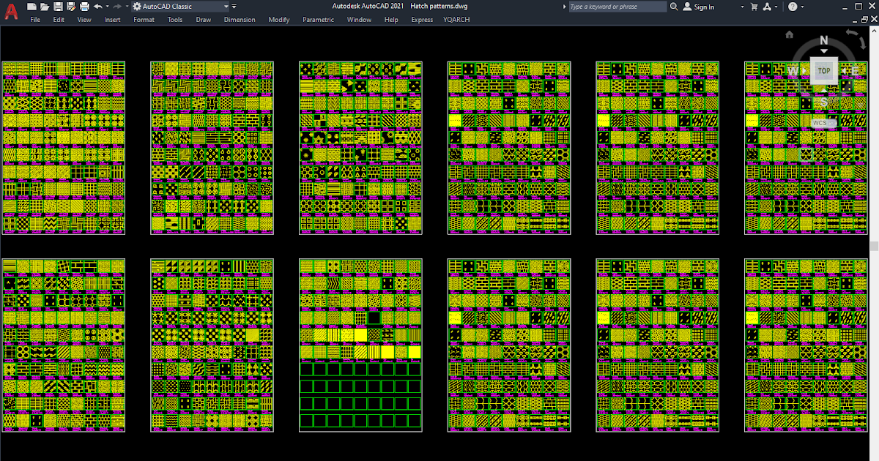Undo the last action with the Undo arrow

point(98,6)
